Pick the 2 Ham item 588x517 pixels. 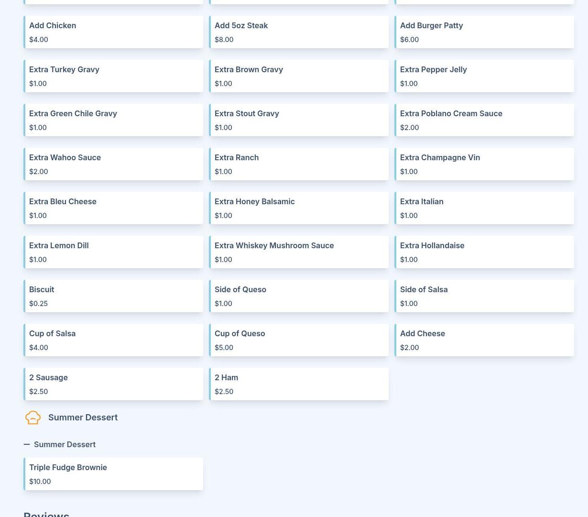tap(299, 384)
